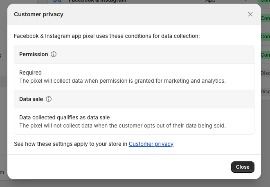Click the Meta logo behind the dialog
The height and width of the screenshot is (187, 270).
click(57, 1)
